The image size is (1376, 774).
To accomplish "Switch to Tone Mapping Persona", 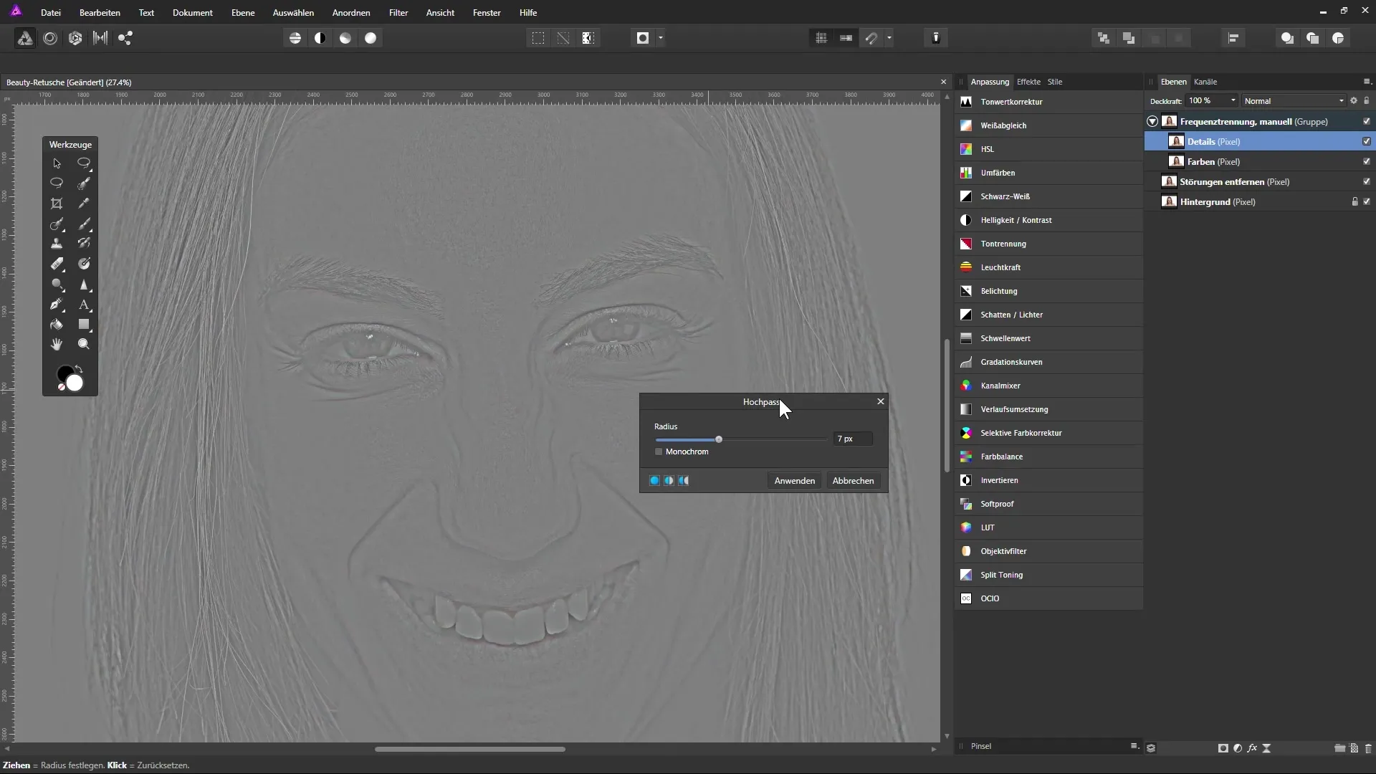I will click(100, 38).
